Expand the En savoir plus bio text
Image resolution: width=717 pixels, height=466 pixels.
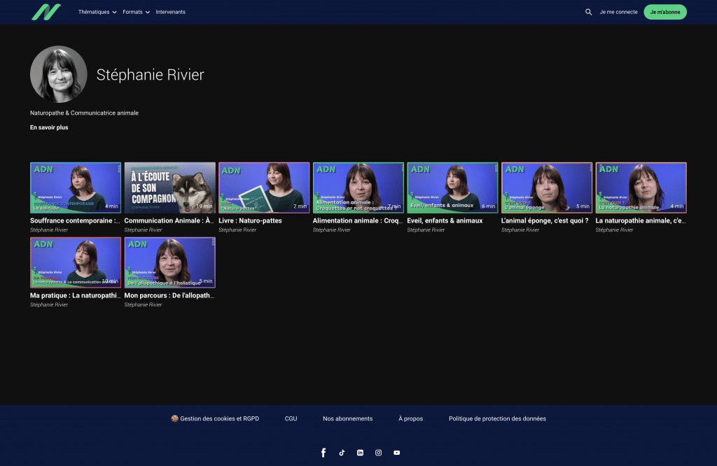click(x=49, y=127)
